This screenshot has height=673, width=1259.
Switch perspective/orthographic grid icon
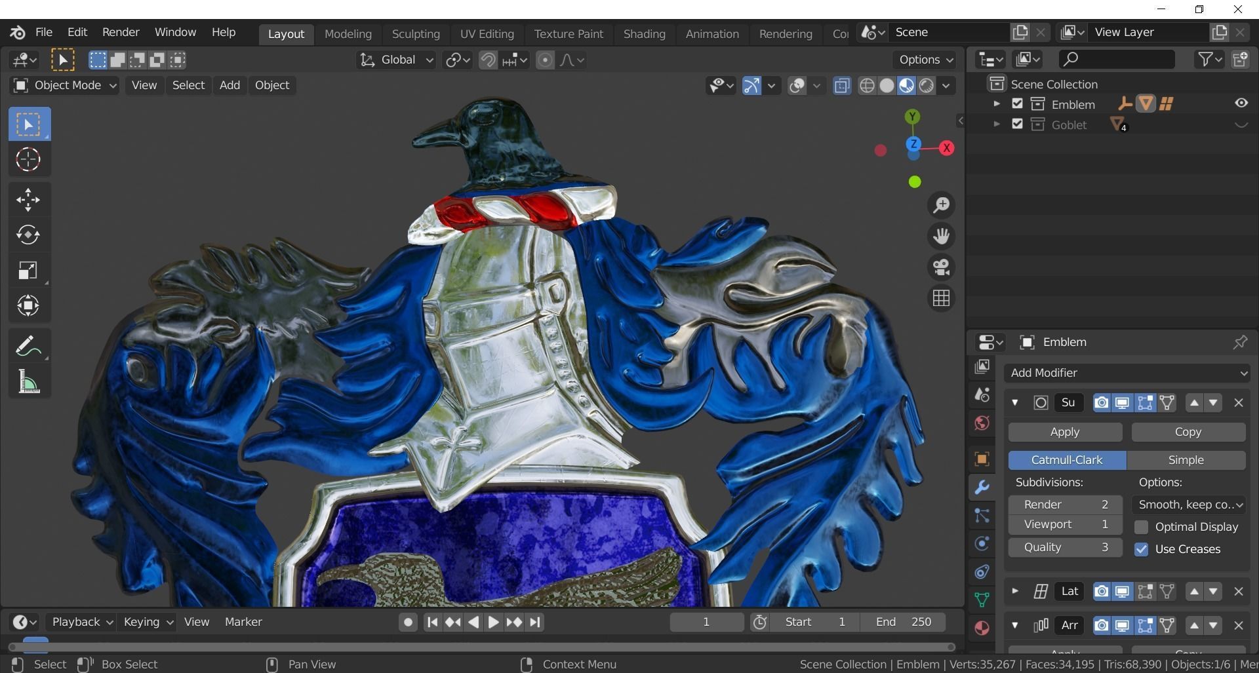(942, 298)
